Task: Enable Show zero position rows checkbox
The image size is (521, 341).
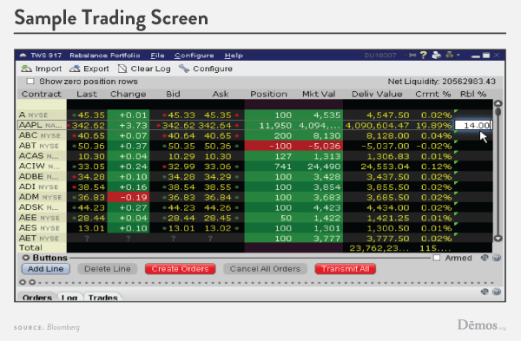Action: coord(30,81)
